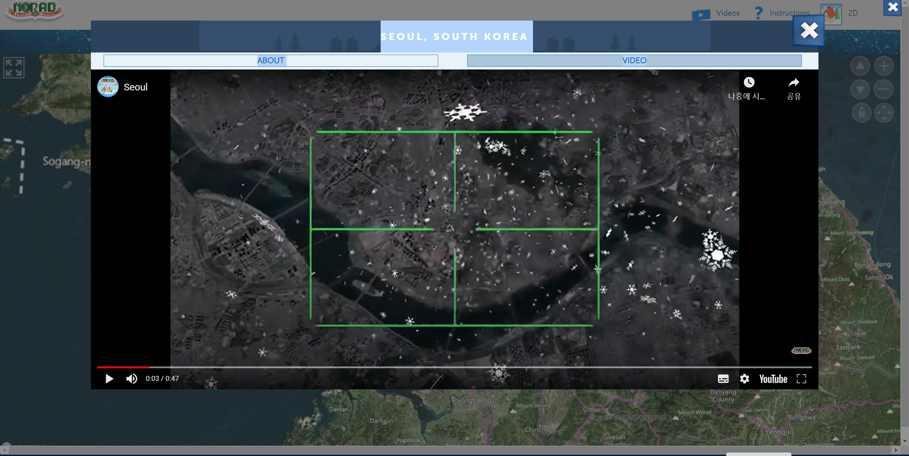Play the Seoul video
The image size is (909, 456).
109,379
